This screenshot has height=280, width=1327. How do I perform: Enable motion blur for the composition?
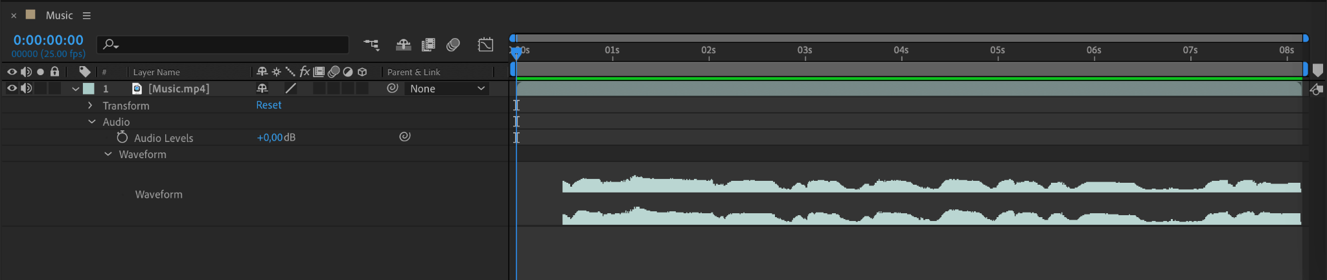[x=454, y=45]
